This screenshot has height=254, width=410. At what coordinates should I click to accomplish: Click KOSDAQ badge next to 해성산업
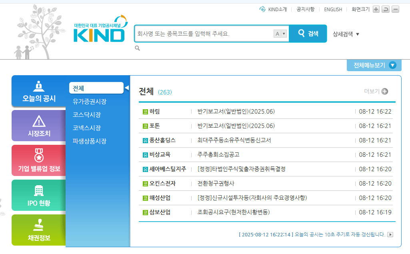pos(145,198)
